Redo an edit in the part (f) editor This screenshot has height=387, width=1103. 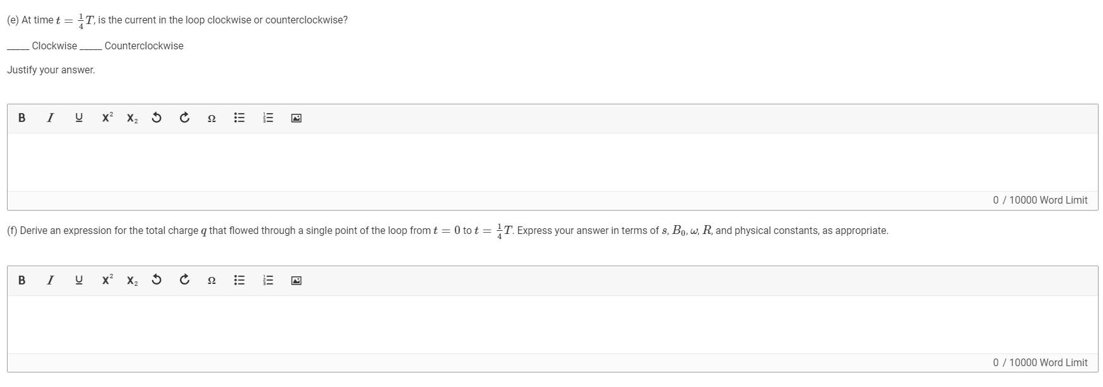[184, 280]
